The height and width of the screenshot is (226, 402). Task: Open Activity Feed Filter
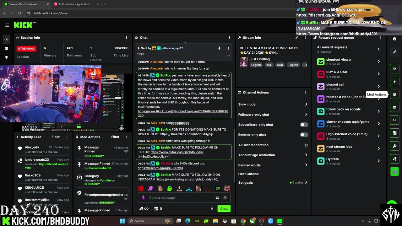56,137
